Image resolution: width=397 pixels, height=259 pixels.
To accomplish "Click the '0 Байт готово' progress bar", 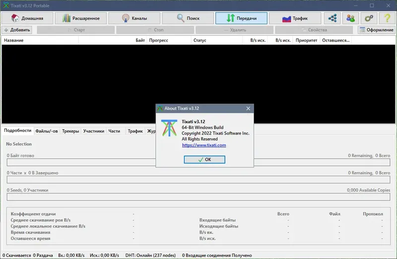I will [198, 163].
